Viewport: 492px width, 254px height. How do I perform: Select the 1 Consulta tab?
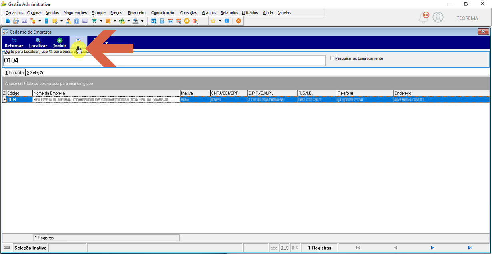pyautogui.click(x=14, y=73)
